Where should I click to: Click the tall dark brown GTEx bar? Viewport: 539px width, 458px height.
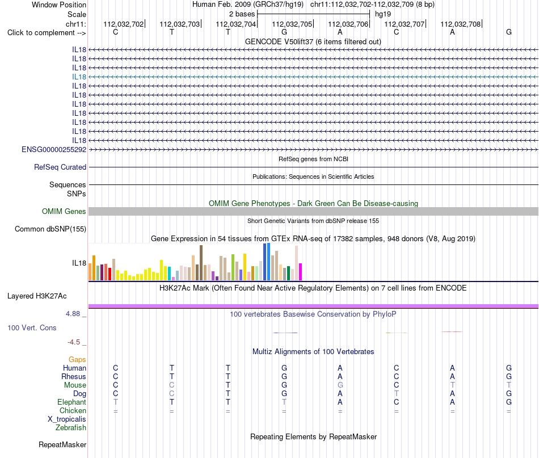point(201,263)
